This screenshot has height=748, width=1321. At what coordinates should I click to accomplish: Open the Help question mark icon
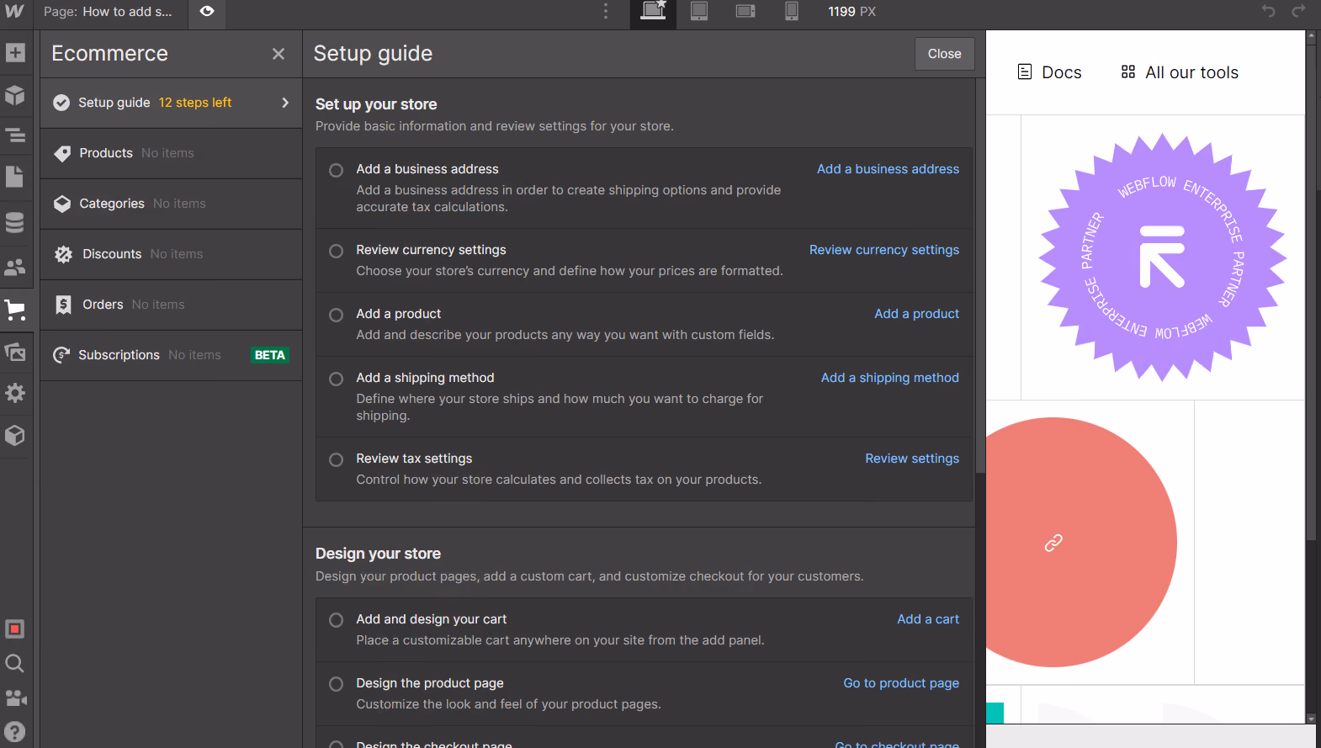15,732
